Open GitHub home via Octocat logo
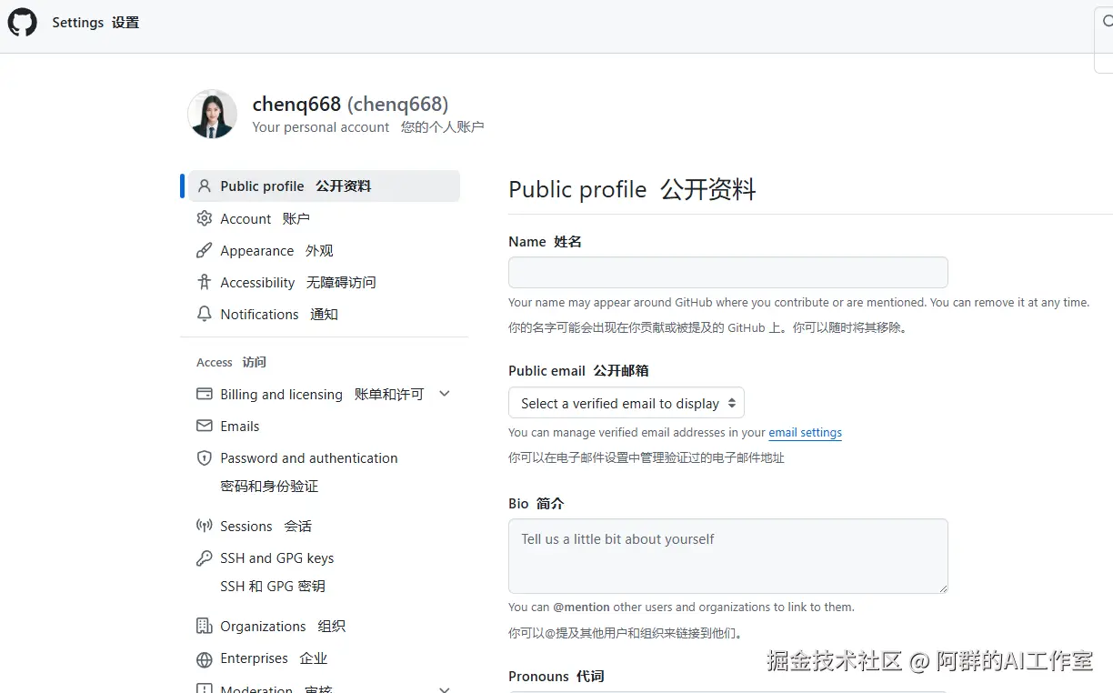Image resolution: width=1113 pixels, height=693 pixels. click(x=23, y=22)
